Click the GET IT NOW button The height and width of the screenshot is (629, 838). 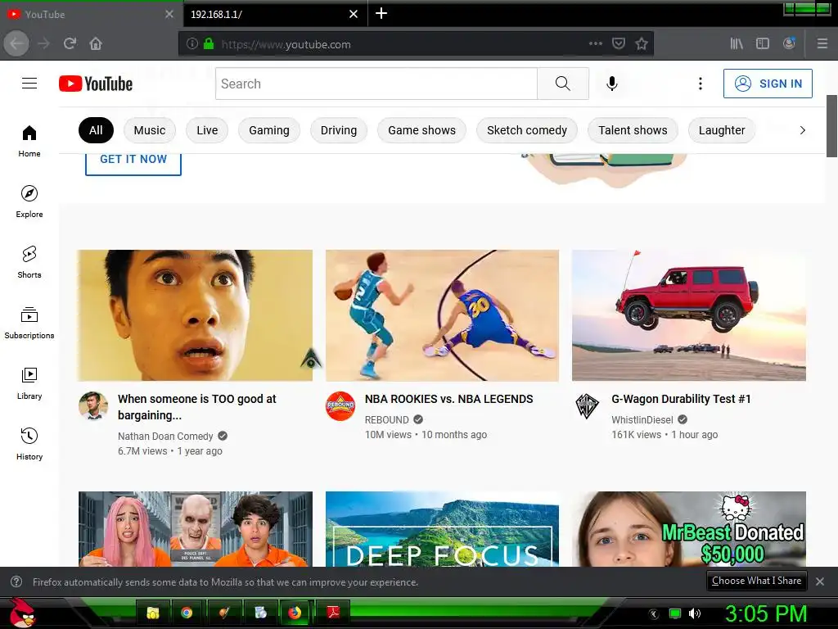tap(133, 161)
